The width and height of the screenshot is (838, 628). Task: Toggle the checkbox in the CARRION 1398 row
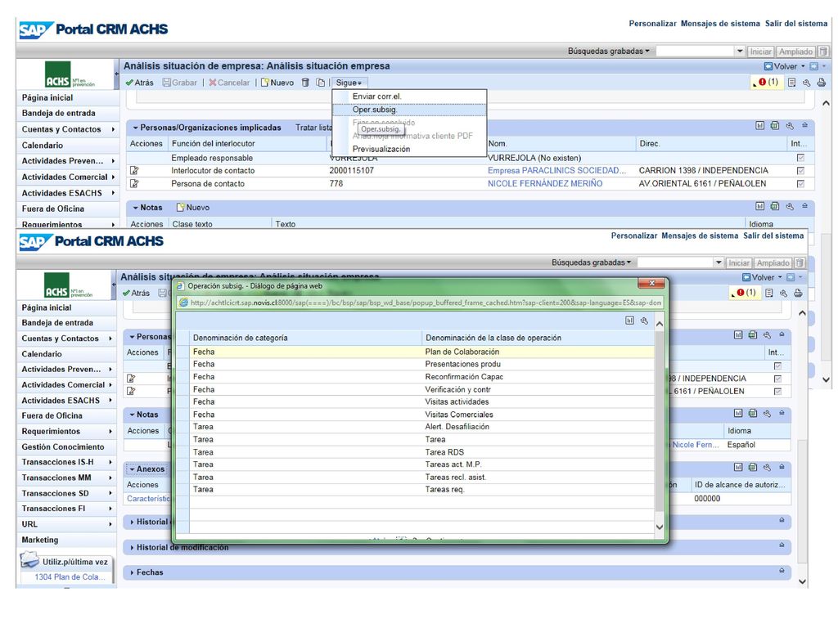(800, 170)
